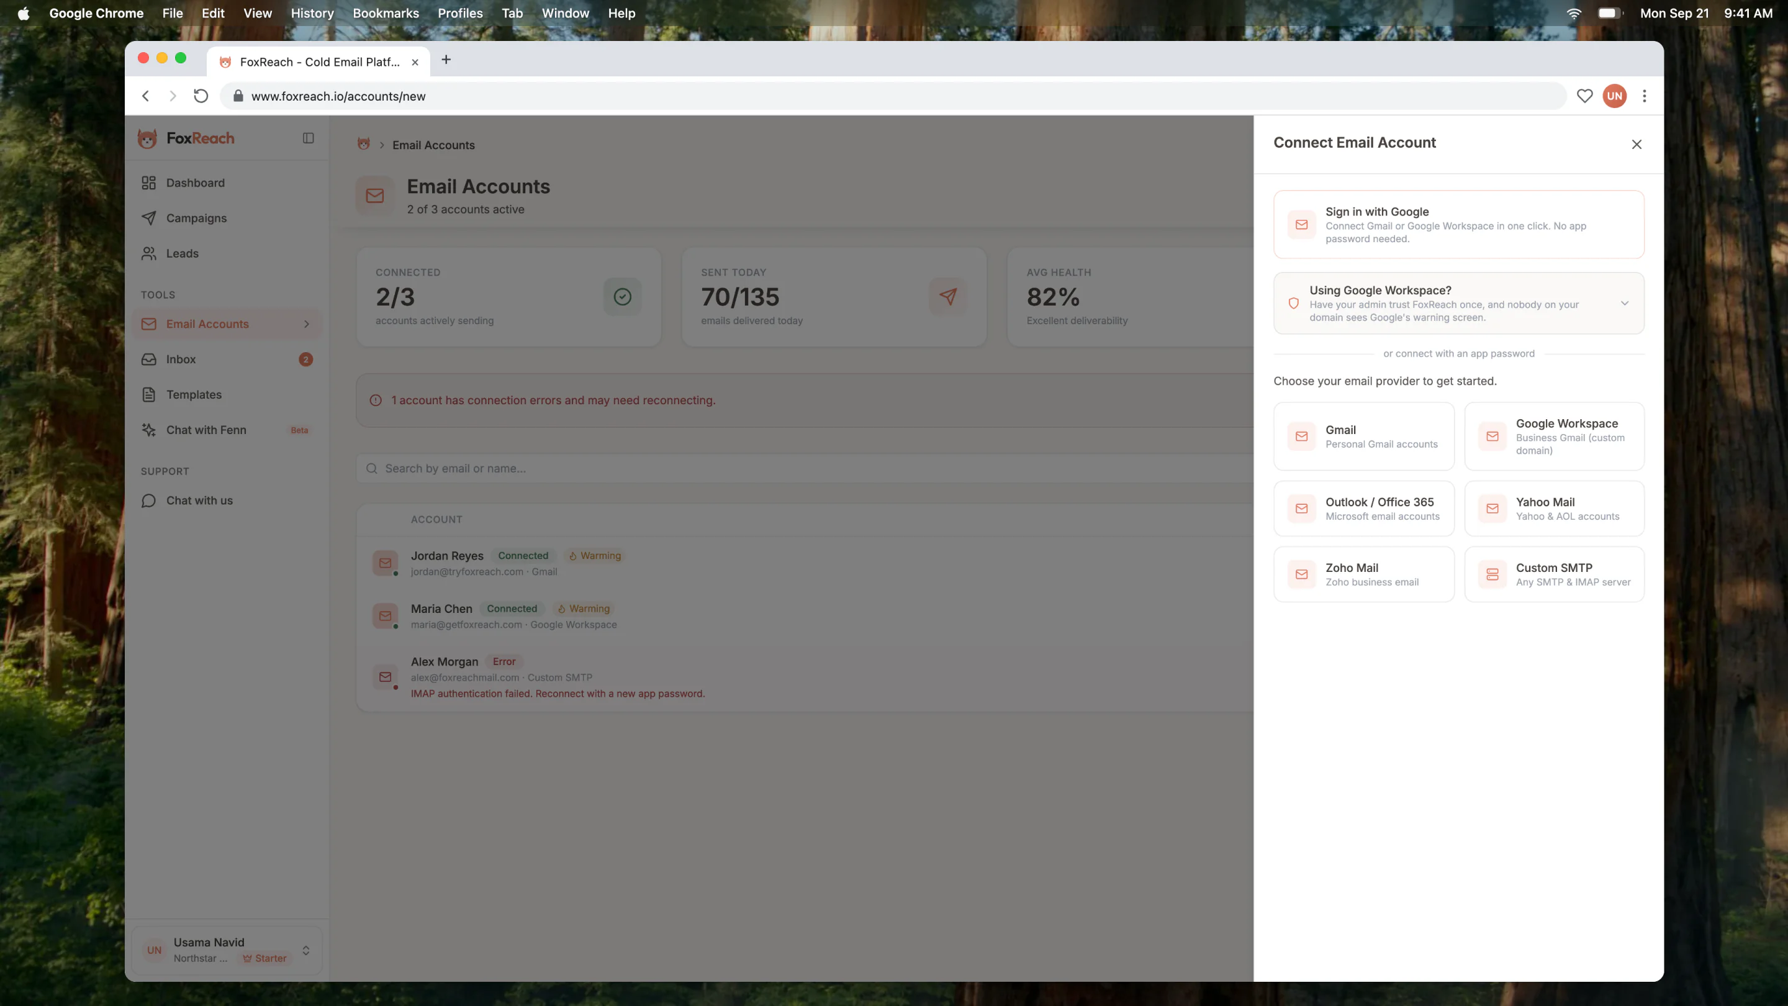1788x1006 pixels.
Task: Click the Email Accounts header envelope icon
Action: 375,196
